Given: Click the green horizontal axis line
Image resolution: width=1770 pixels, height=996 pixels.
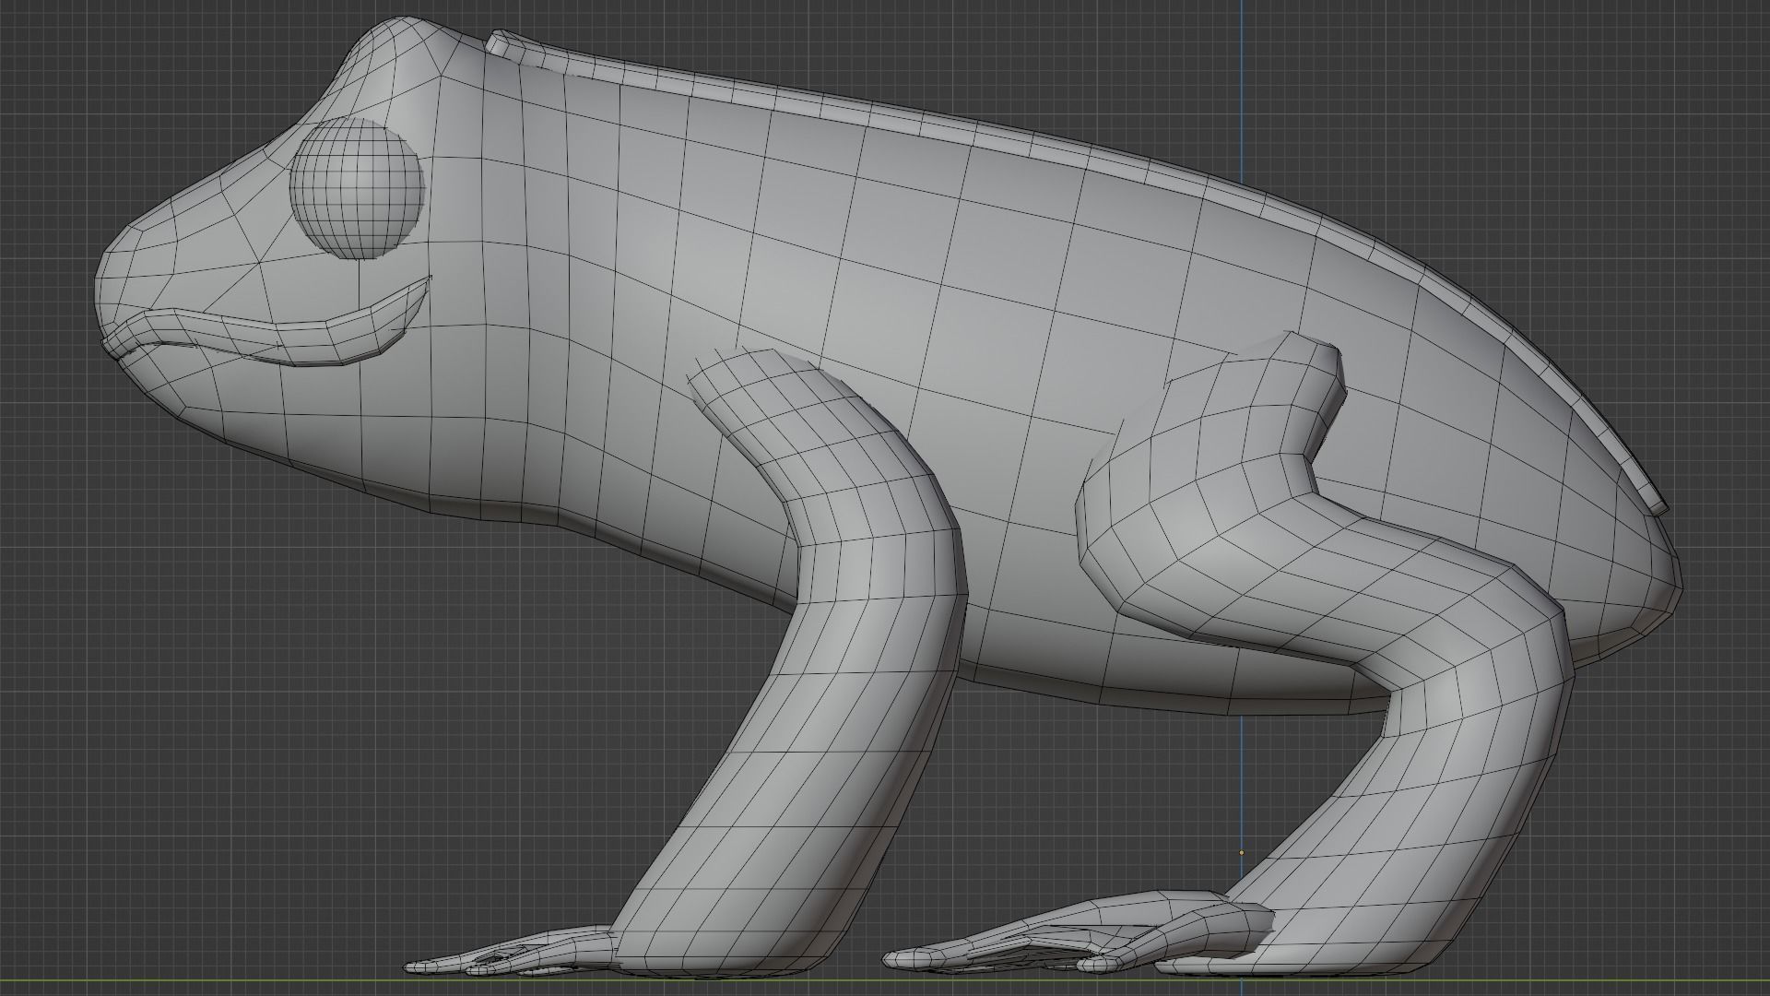Looking at the screenshot, I should pyautogui.click(x=184, y=979).
